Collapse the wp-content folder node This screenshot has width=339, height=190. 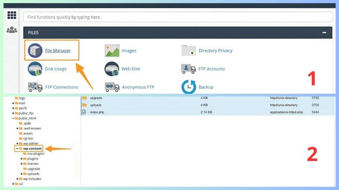pyautogui.click(x=17, y=149)
